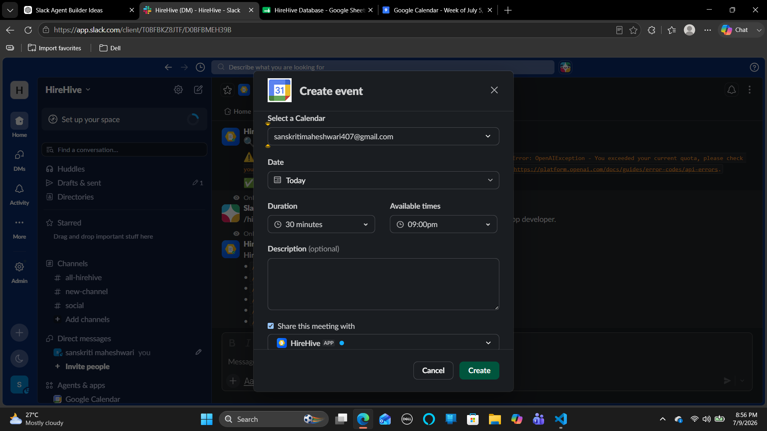
Task: Open the Available times dropdown showing 09:00pm
Action: [x=443, y=224]
